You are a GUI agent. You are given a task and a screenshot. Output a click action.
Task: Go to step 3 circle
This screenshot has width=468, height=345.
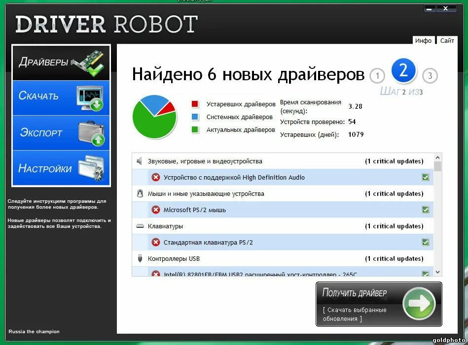(x=430, y=76)
